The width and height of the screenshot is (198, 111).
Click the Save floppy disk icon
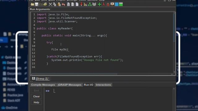(37, 4)
